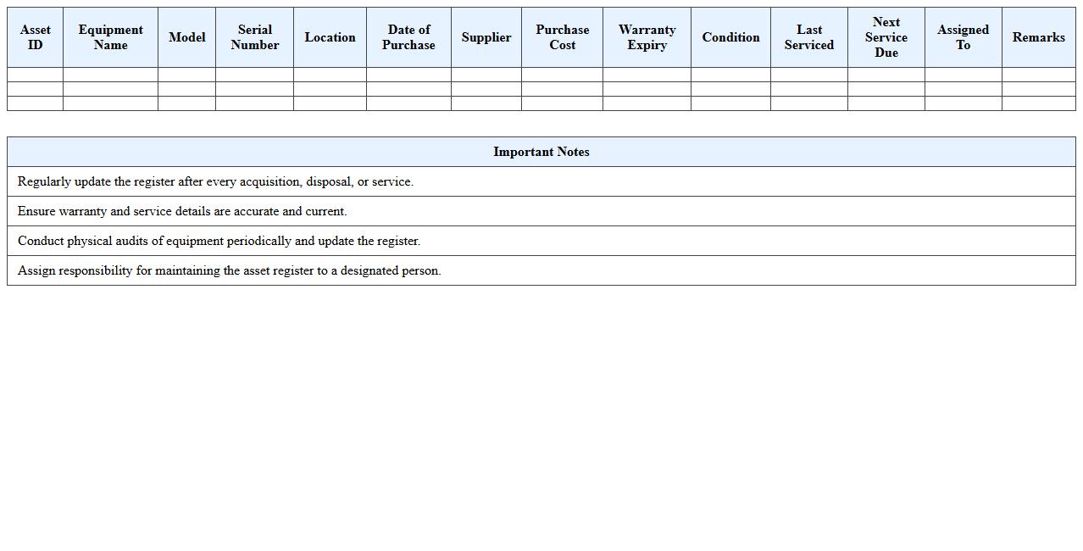This screenshot has height=551, width=1083.
Task: Click the Assigned To column header
Action: [x=963, y=37]
